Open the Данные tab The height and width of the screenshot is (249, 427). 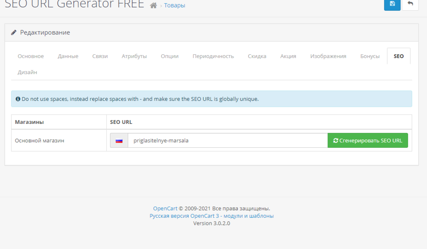click(67, 56)
